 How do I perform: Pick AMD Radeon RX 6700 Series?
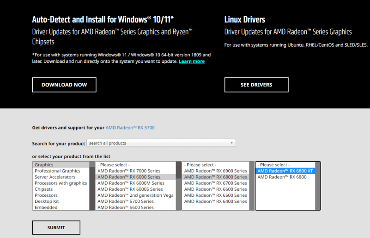pyautogui.click(x=215, y=183)
